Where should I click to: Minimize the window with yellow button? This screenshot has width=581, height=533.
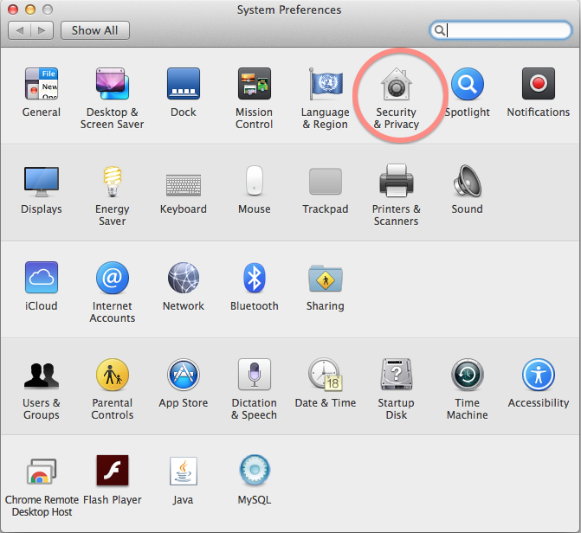[x=30, y=10]
